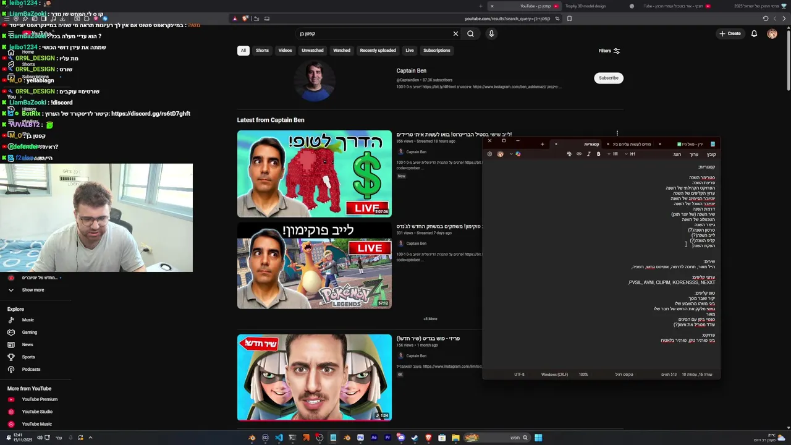Open Gaming in the Explore sidebar
This screenshot has height=445, width=791.
coord(30,333)
